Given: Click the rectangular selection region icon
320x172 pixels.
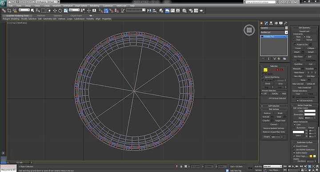Looking at the screenshot, I should [x=43, y=11].
